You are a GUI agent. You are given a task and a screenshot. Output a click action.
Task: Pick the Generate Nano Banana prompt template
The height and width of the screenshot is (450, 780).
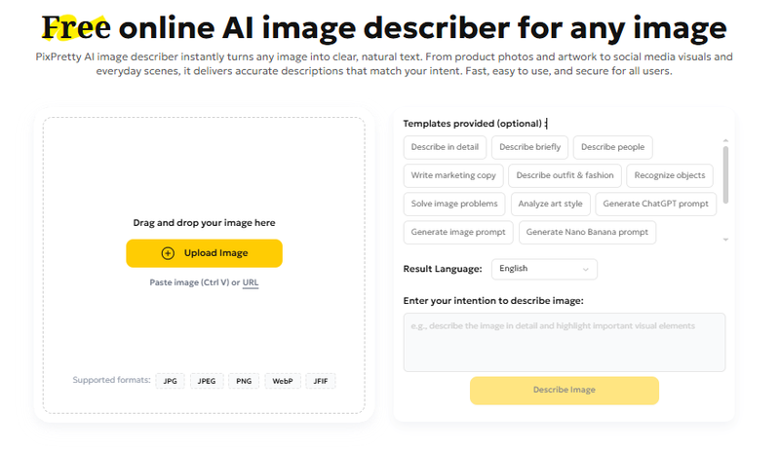coord(586,233)
